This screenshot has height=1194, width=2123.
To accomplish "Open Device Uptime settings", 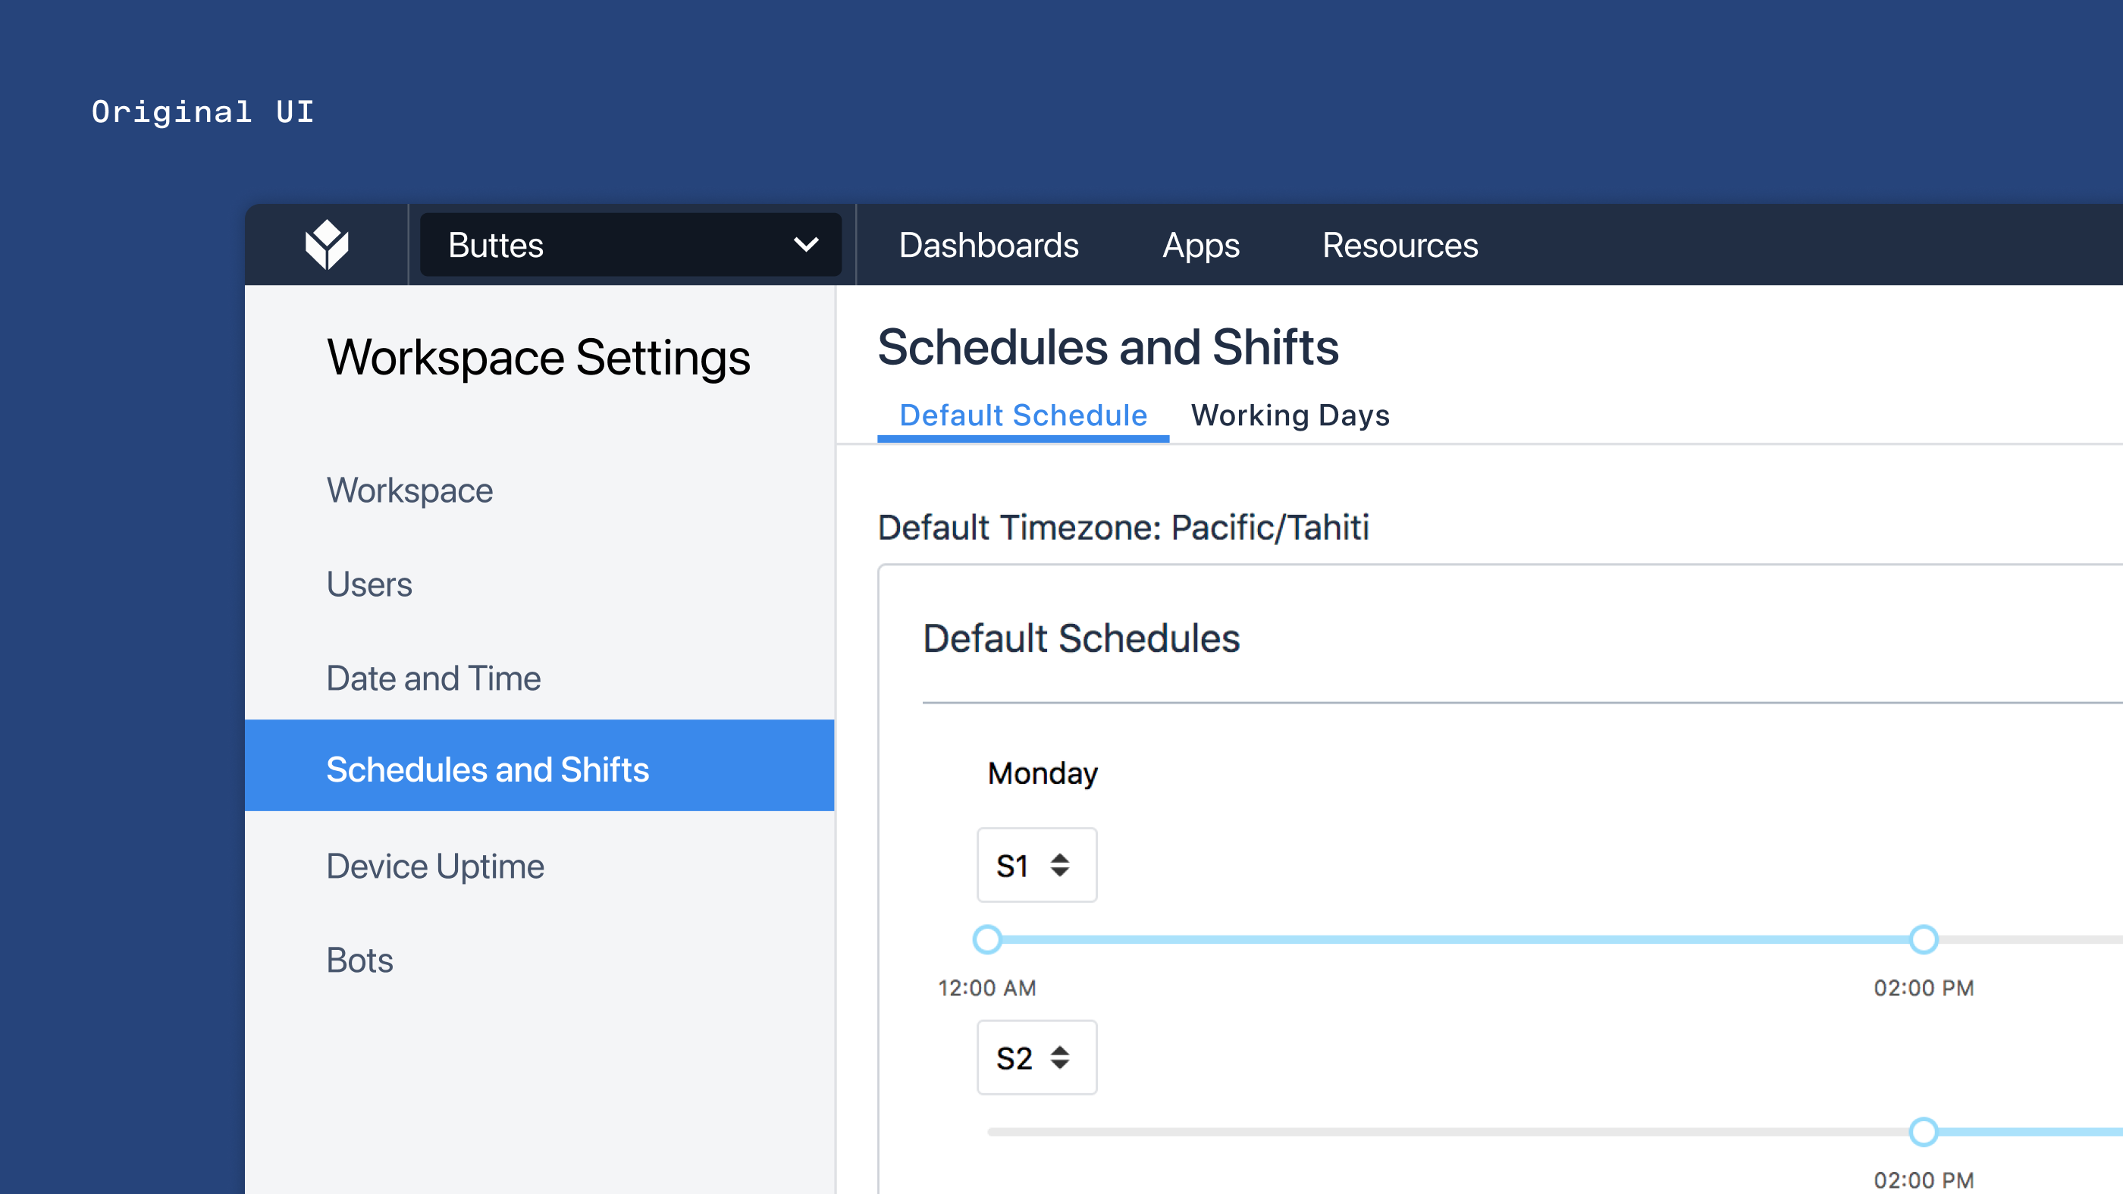I will click(435, 866).
